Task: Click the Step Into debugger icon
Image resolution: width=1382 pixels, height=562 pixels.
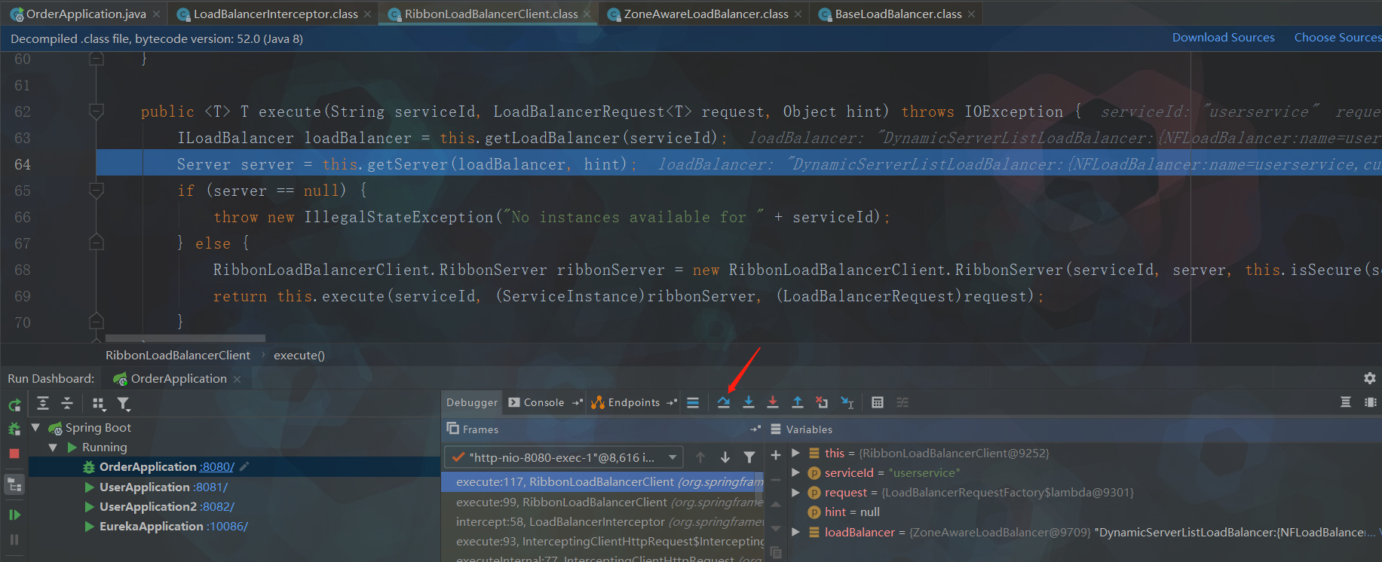Action: [x=749, y=402]
